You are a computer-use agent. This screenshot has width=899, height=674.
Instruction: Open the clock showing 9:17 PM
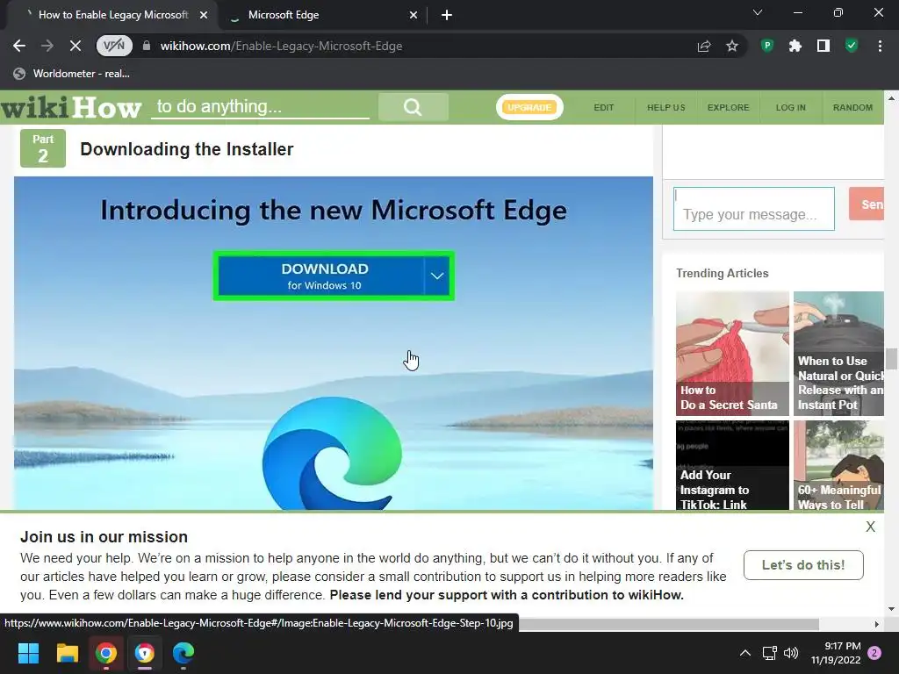836,653
